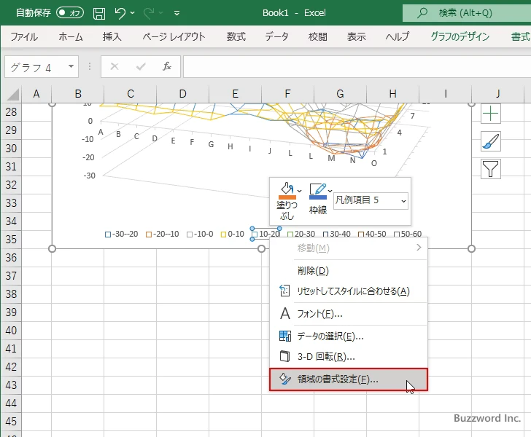This screenshot has height=437, width=531.
Task: Click the Select All corner triangle
Action: coord(13,95)
